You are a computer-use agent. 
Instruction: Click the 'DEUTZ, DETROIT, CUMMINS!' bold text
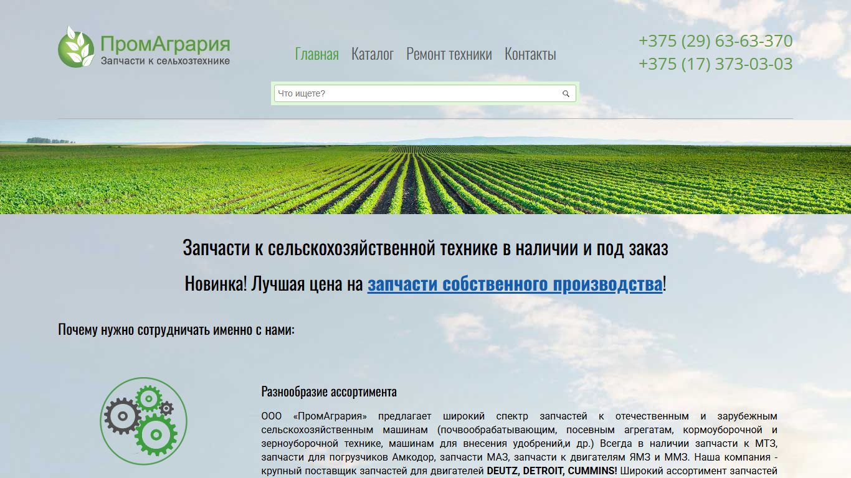pyautogui.click(x=552, y=471)
